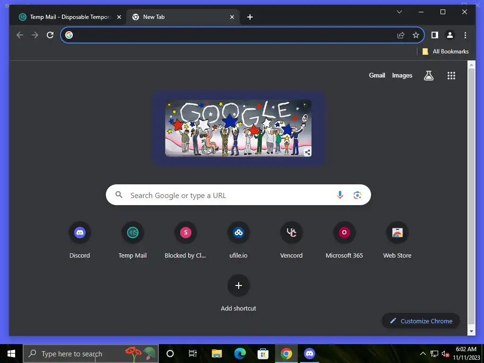
Task: Open Task View on the taskbar
Action: coord(193,354)
